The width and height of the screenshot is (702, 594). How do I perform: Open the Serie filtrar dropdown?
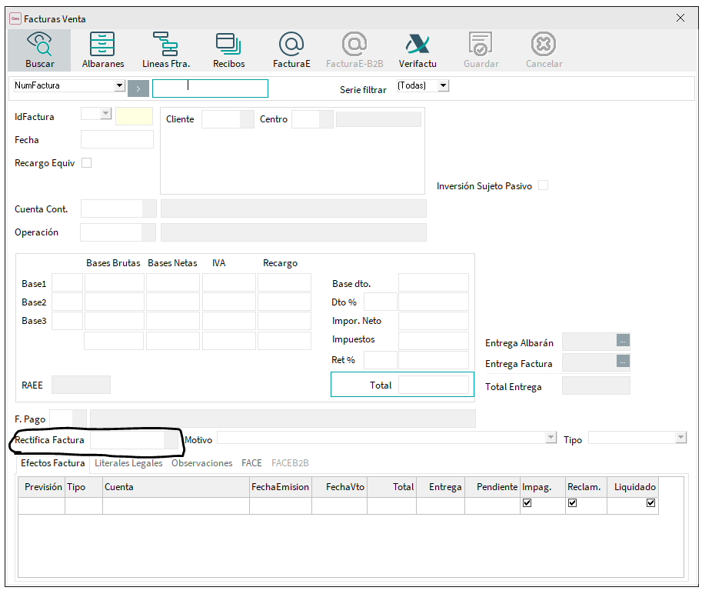click(x=443, y=86)
